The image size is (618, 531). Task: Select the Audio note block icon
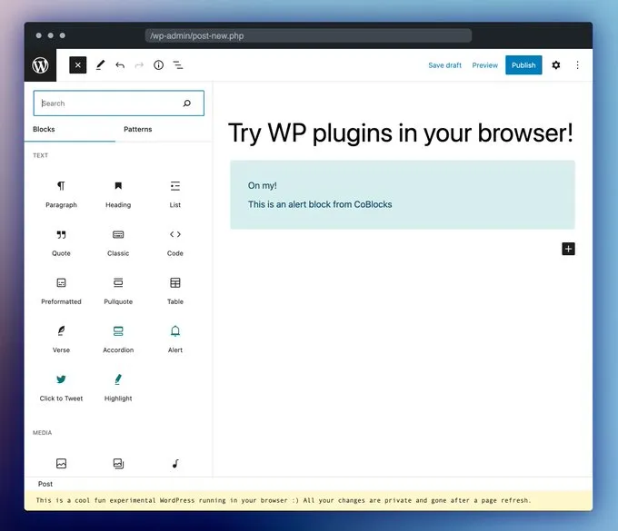(175, 463)
